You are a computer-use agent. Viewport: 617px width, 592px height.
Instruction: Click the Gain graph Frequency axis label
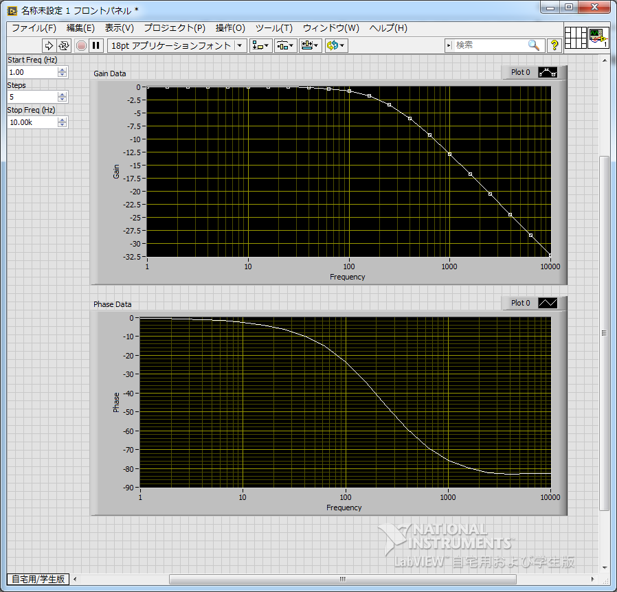click(x=347, y=277)
